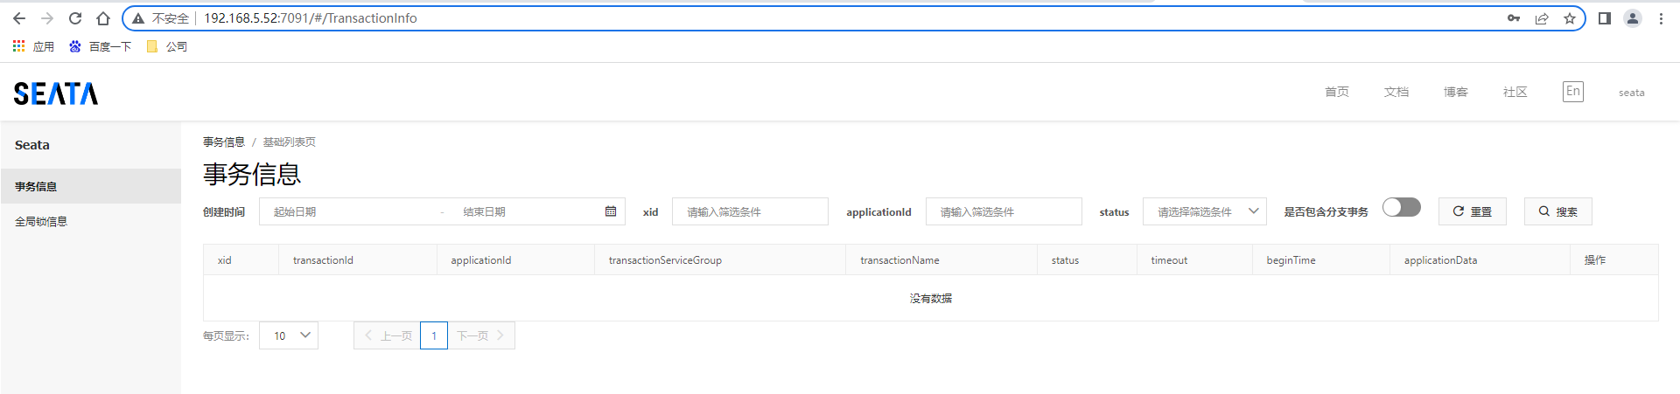The height and width of the screenshot is (394, 1680).
Task: Click the not-secure warning icon
Action: (138, 18)
